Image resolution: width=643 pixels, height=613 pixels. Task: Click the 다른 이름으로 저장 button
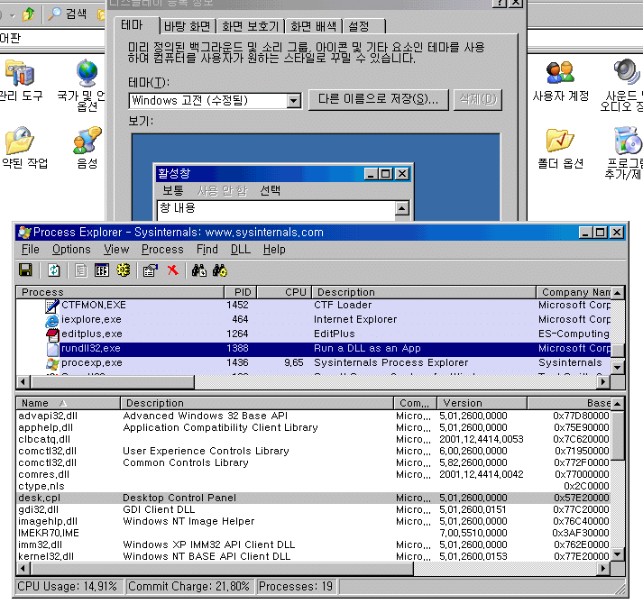tap(379, 100)
